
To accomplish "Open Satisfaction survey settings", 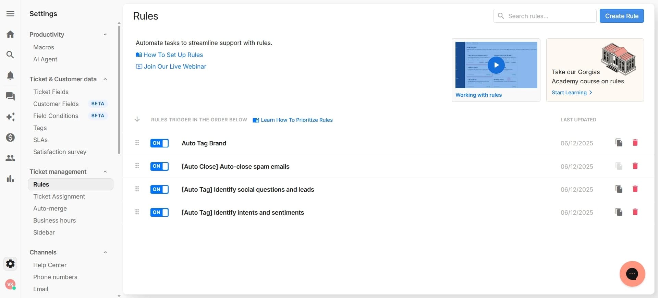I will 60,152.
